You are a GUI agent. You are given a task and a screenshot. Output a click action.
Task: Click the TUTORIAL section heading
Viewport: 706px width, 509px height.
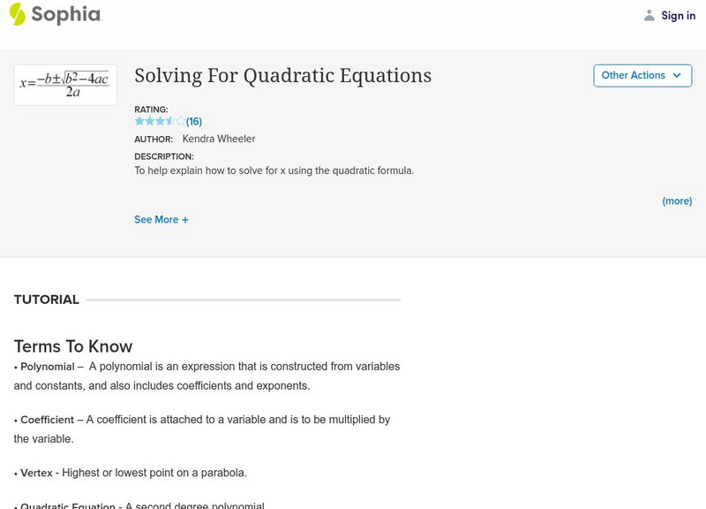(47, 300)
